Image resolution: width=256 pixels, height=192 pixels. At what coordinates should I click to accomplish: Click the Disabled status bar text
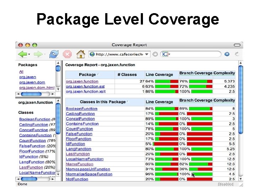[x=226, y=184]
